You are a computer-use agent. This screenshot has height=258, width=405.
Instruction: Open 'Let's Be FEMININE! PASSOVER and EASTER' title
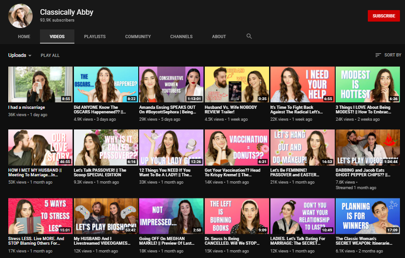(295, 173)
